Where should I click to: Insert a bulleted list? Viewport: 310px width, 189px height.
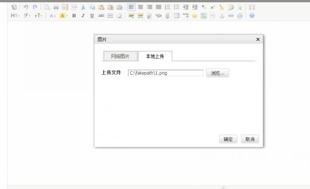177,7
